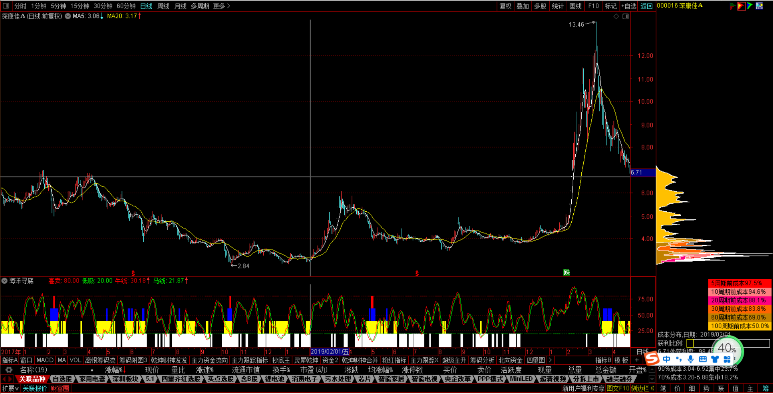Click the panel toggle icon left of 分时
The image size is (773, 394).
point(6,6)
